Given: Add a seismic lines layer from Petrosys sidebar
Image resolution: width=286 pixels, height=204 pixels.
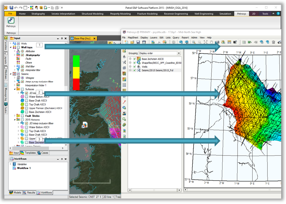Looking at the screenshot, I should [x=124, y=62].
